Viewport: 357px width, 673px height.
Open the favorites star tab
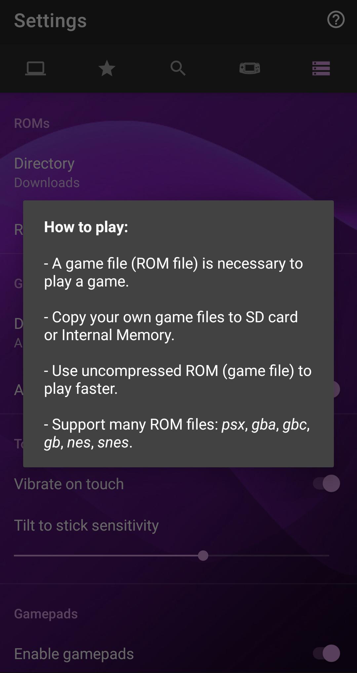tap(107, 69)
